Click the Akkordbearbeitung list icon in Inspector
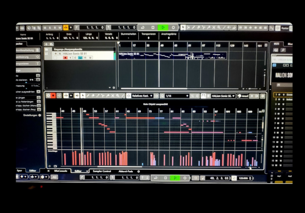Screen dimensions: 305x213 tap(38, 50)
